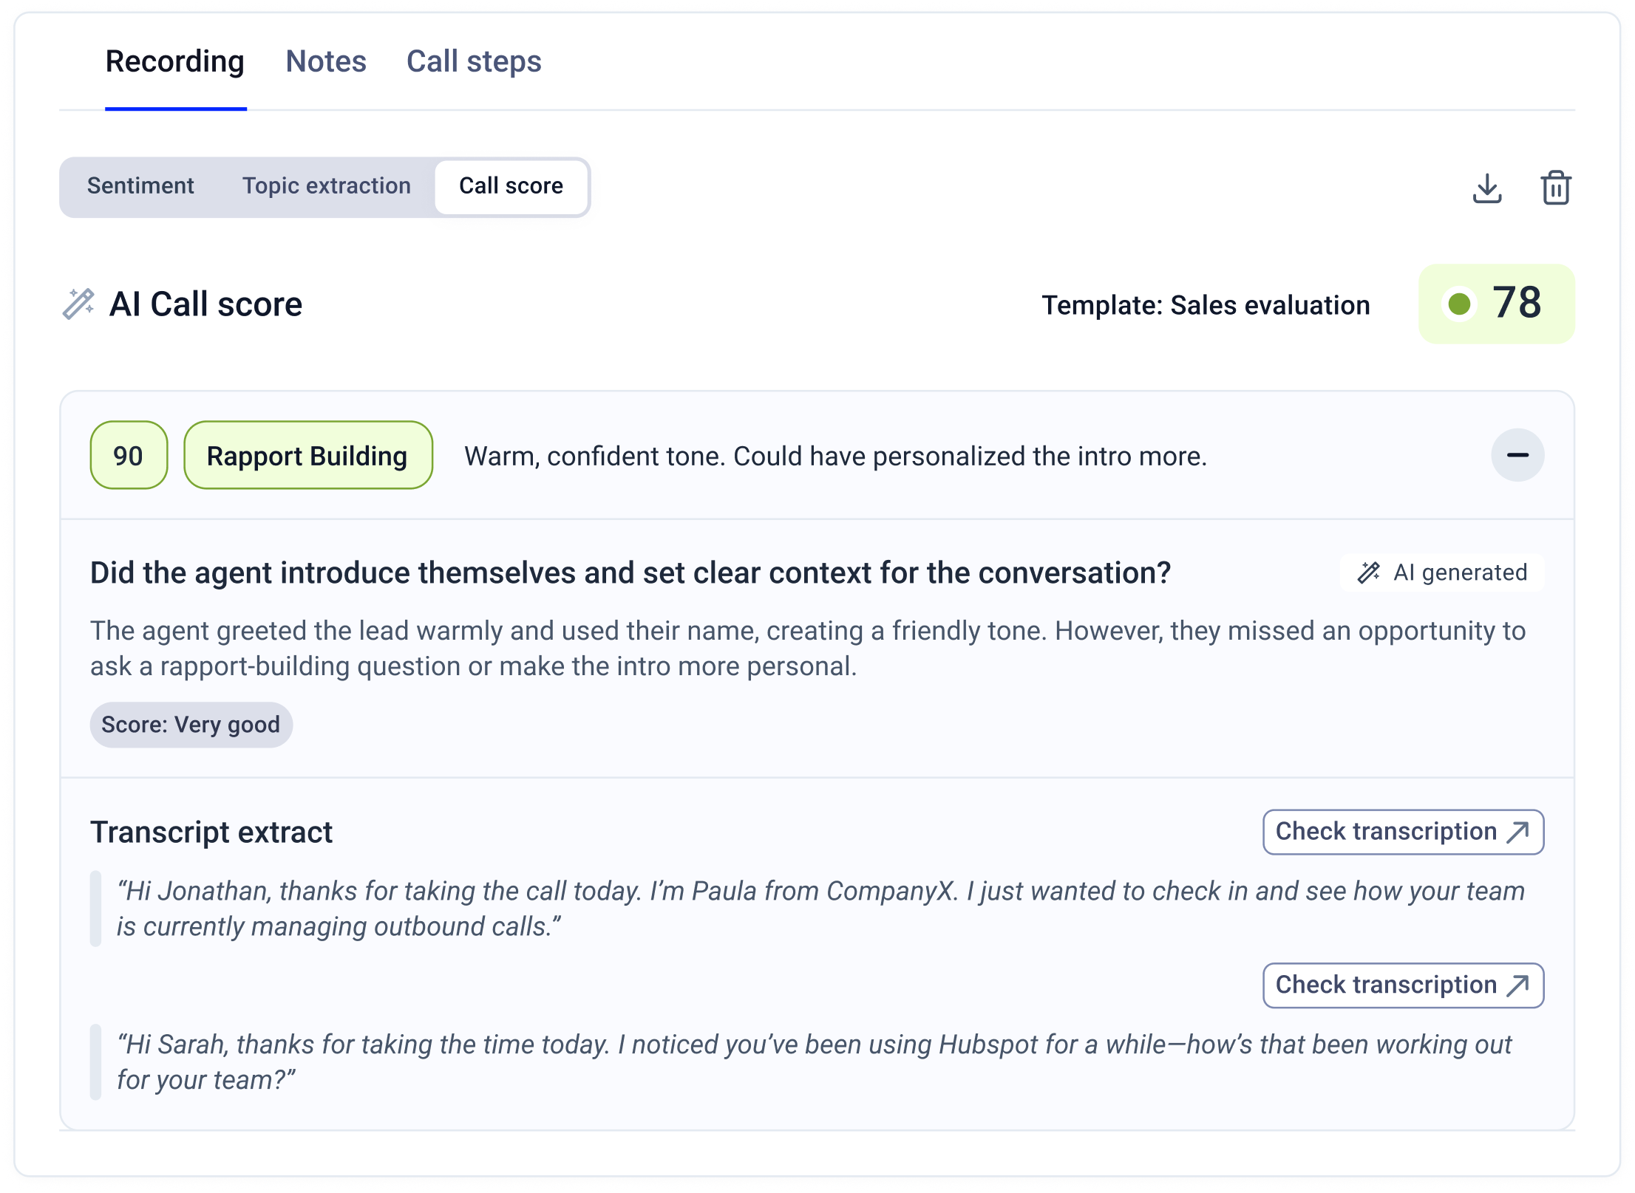Screen dimensions: 1635x1193
Task: Click the AI Call score magic wand icon
Action: [x=78, y=304]
